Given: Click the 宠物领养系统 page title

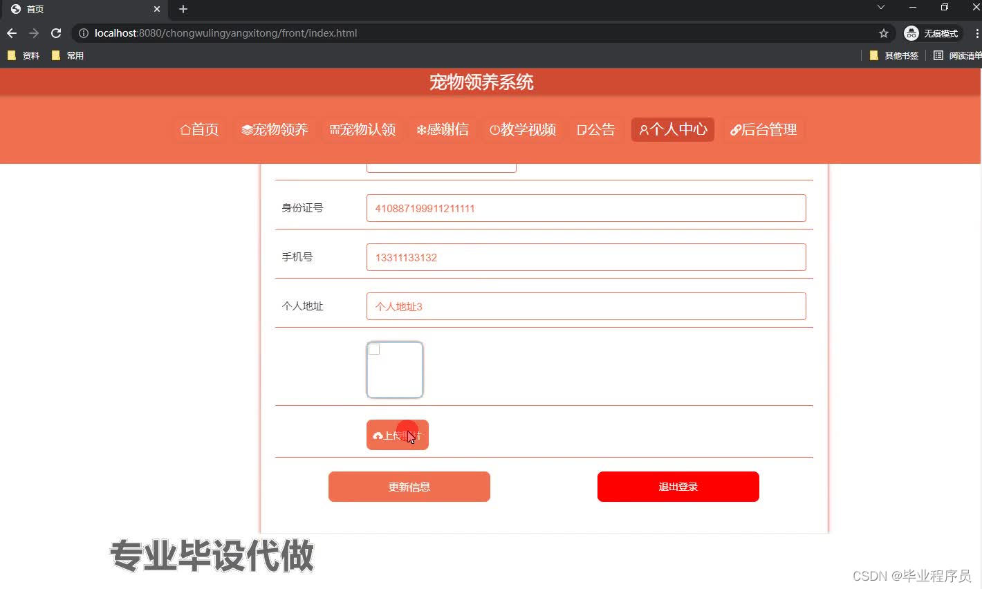Looking at the screenshot, I should click(x=481, y=82).
